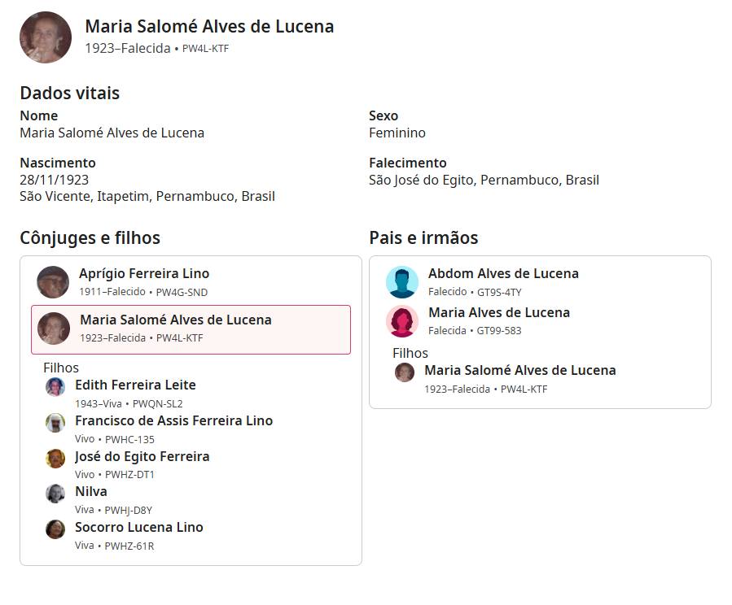Screen dimensions: 732x605
Task: Open Maria Alves de Lucena's profile
Action: click(498, 313)
